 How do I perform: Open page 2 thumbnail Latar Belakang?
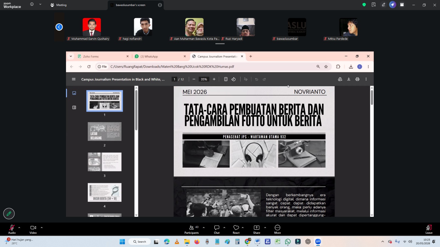105,131
